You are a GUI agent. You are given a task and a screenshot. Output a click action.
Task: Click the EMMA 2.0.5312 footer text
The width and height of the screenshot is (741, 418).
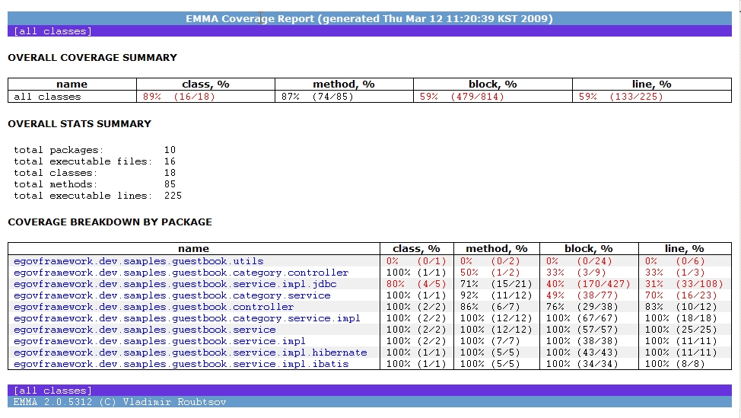pyautogui.click(x=119, y=401)
